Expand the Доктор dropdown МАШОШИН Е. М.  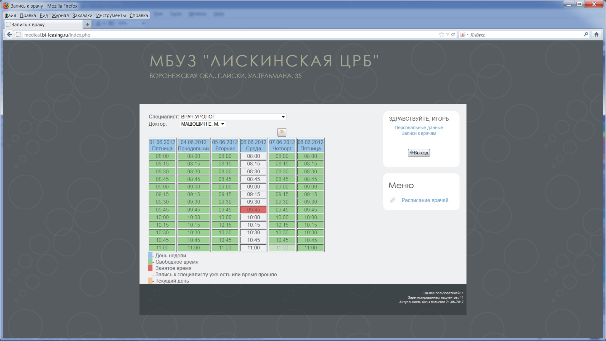point(203,124)
